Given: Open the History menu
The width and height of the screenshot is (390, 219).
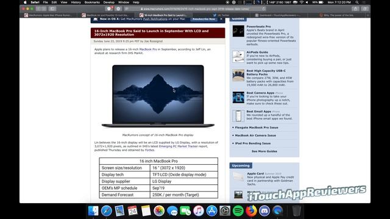Looking at the screenshot, I should (x=76, y=2).
